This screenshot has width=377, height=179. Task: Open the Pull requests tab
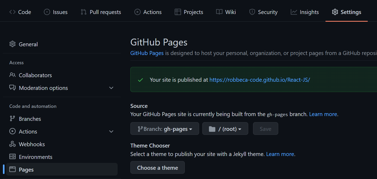[101, 12]
